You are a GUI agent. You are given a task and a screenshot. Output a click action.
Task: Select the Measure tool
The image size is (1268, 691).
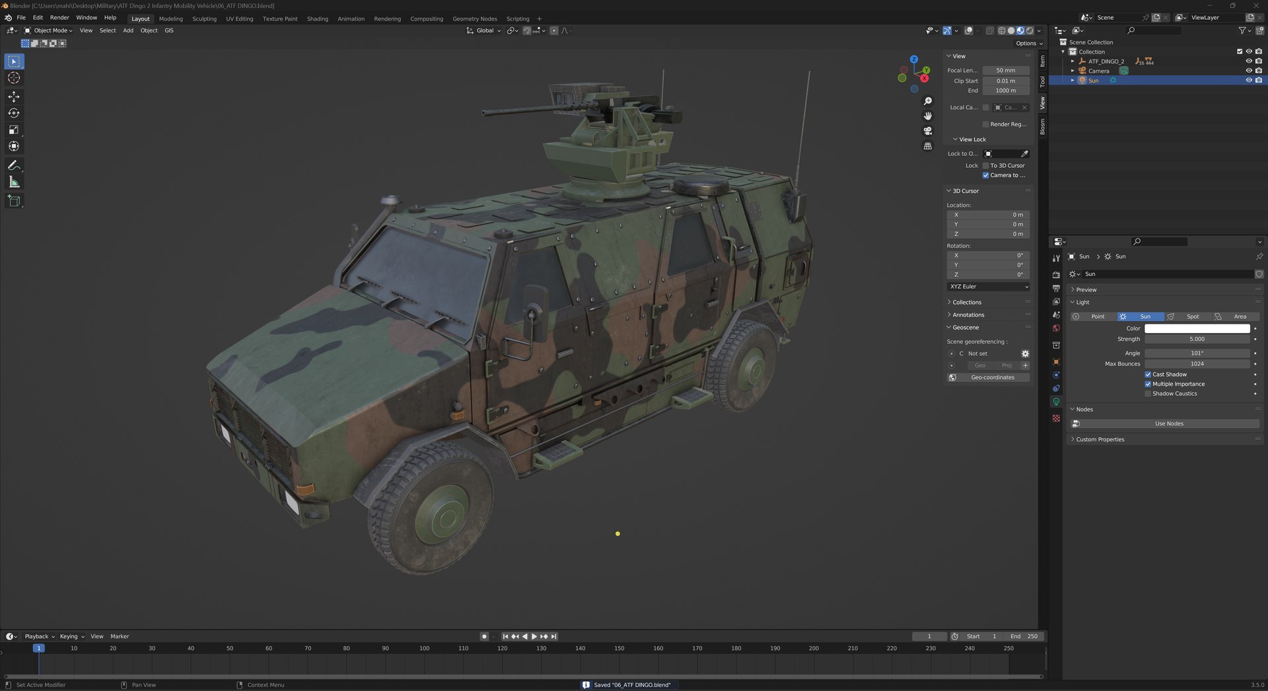(x=14, y=182)
